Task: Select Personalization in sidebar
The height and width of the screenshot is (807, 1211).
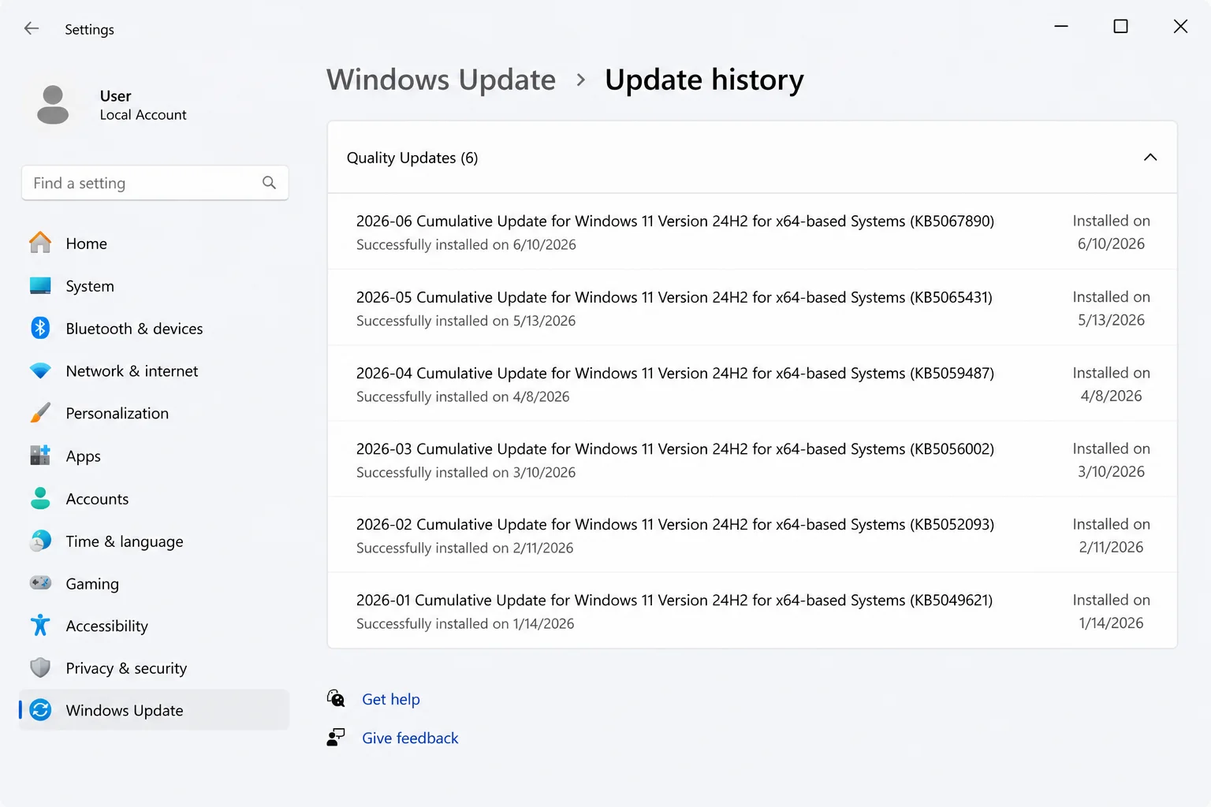Action: tap(155, 414)
